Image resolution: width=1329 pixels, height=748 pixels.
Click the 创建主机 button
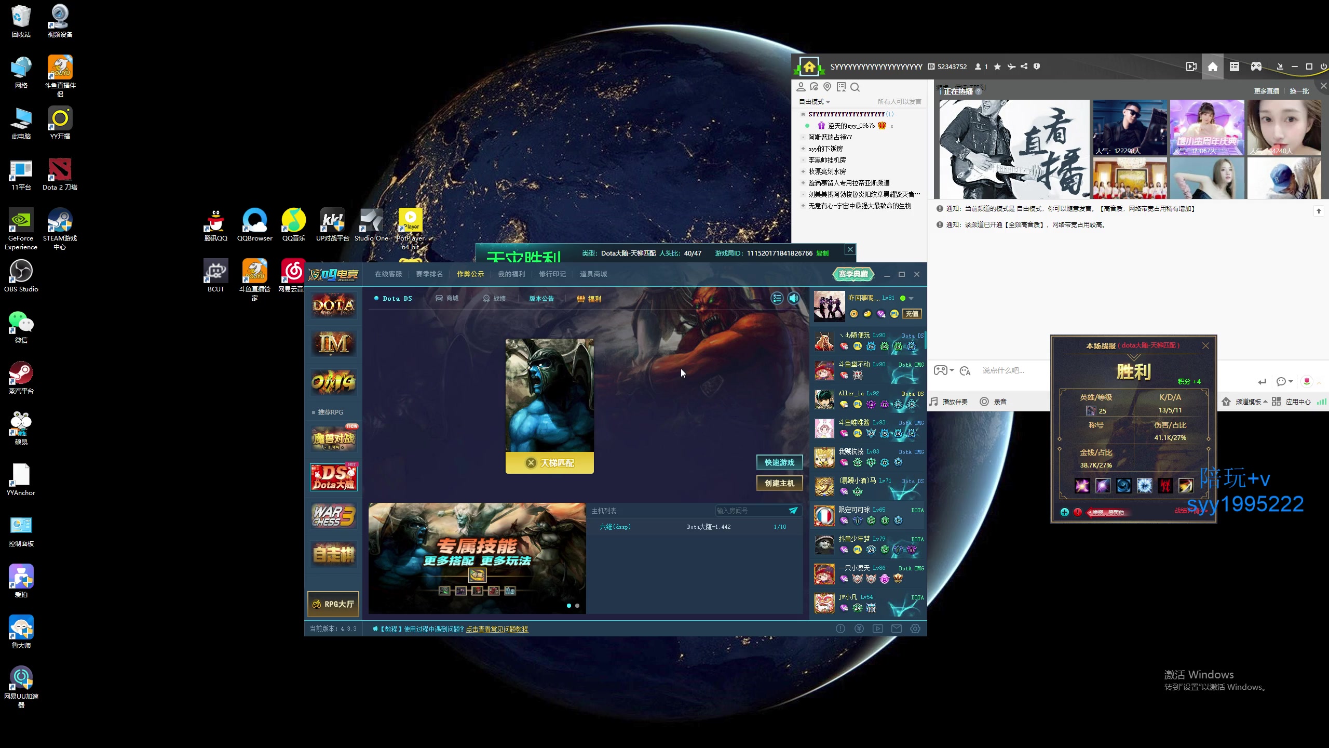[x=779, y=483]
